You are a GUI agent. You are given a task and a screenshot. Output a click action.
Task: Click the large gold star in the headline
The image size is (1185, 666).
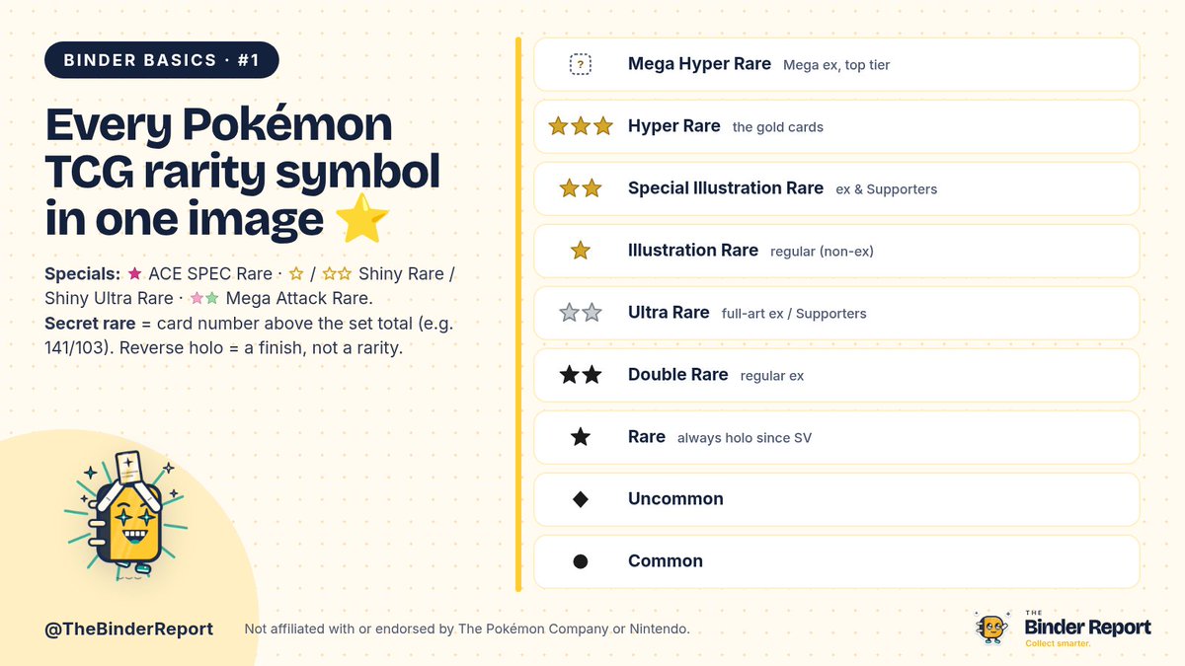click(x=362, y=220)
